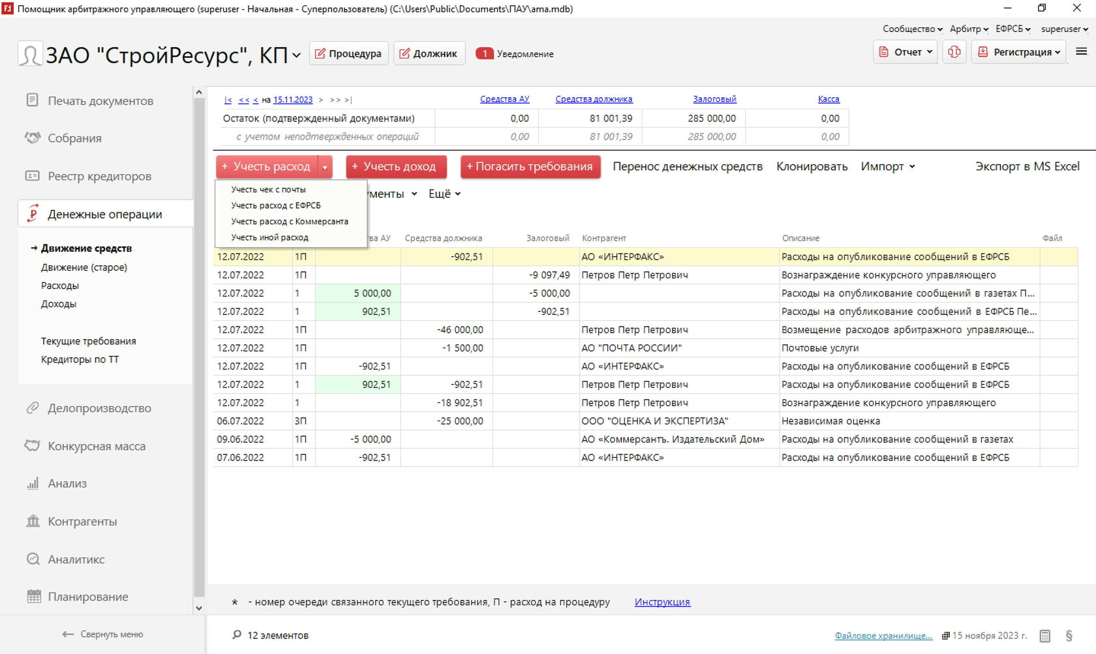Open the company name dropdown chevron
The height and width of the screenshot is (654, 1096).
(x=296, y=55)
